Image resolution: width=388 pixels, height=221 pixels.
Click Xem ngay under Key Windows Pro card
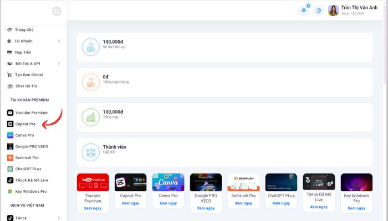[356, 208]
